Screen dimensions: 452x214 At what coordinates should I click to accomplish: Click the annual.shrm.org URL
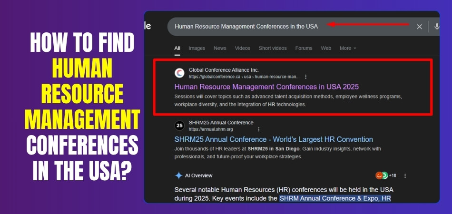(211, 129)
